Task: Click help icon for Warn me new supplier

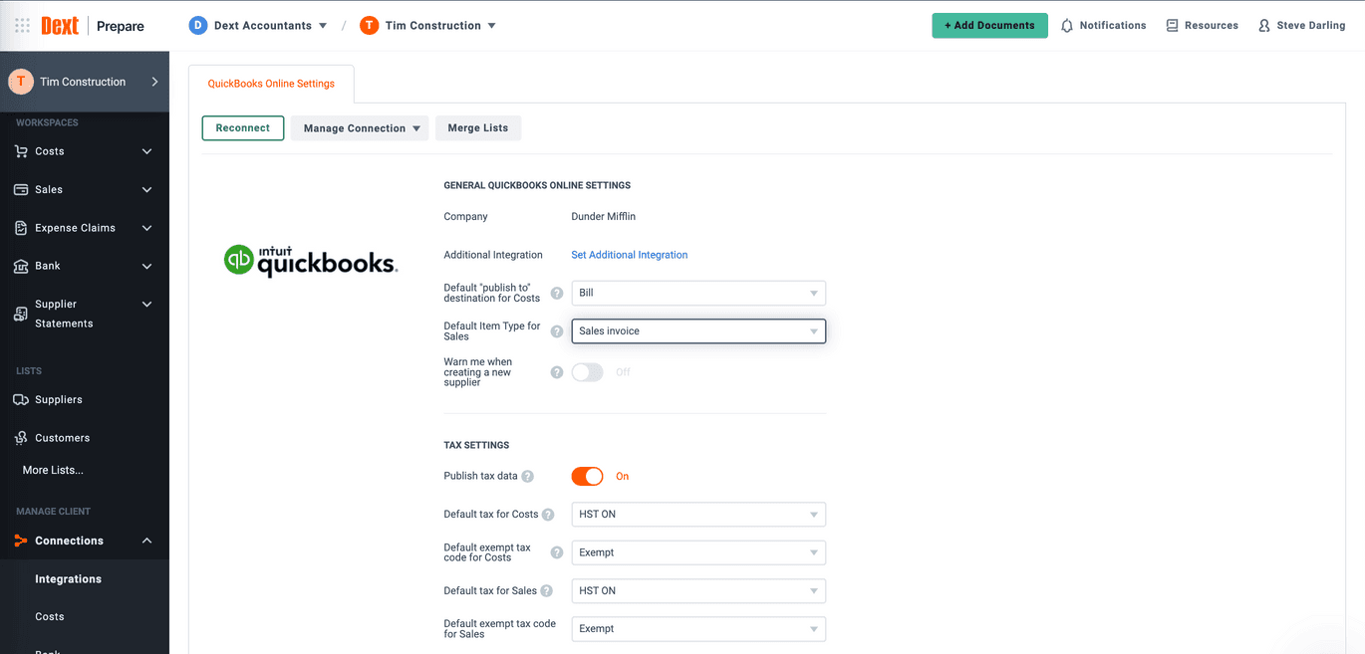Action: (557, 372)
